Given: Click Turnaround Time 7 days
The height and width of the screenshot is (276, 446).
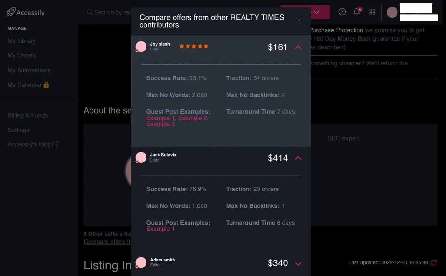Looking at the screenshot, I should [x=260, y=112].
